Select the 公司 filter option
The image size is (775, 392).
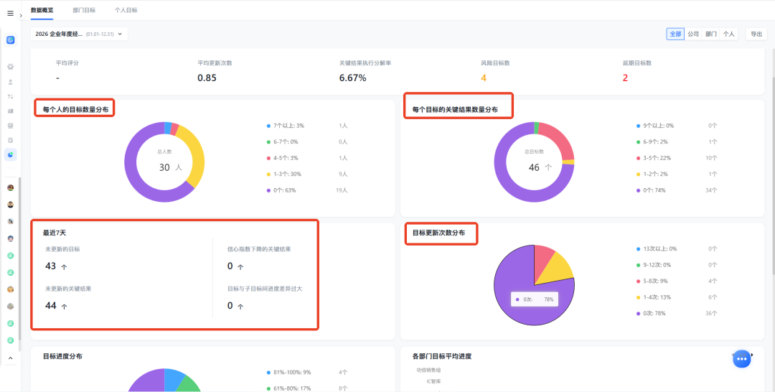tap(693, 34)
